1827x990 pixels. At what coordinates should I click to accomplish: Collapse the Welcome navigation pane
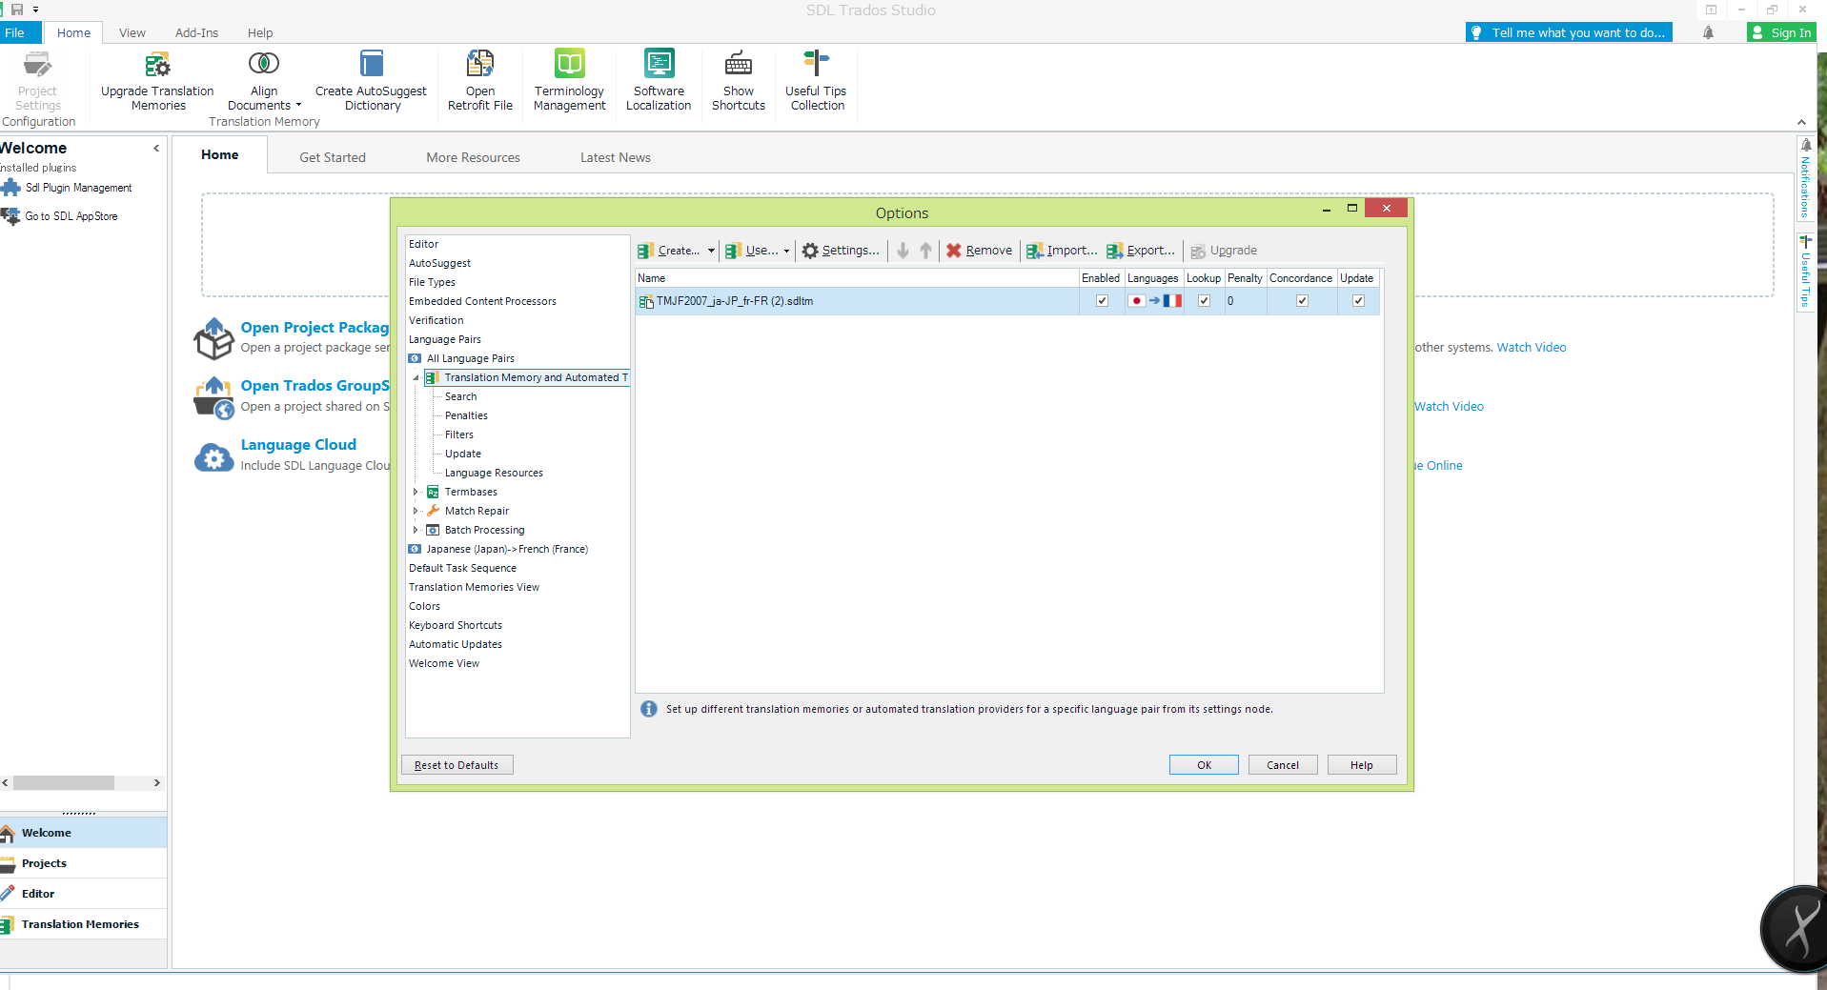coord(156,149)
